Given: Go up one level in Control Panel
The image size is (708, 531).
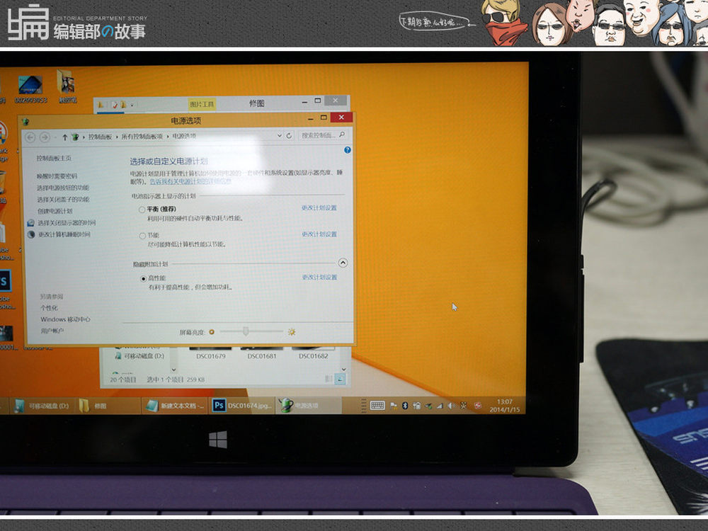Looking at the screenshot, I should 64,137.
